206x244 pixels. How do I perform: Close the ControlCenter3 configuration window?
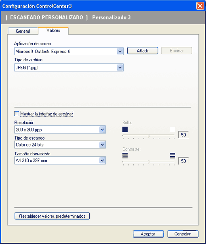click(200, 6)
